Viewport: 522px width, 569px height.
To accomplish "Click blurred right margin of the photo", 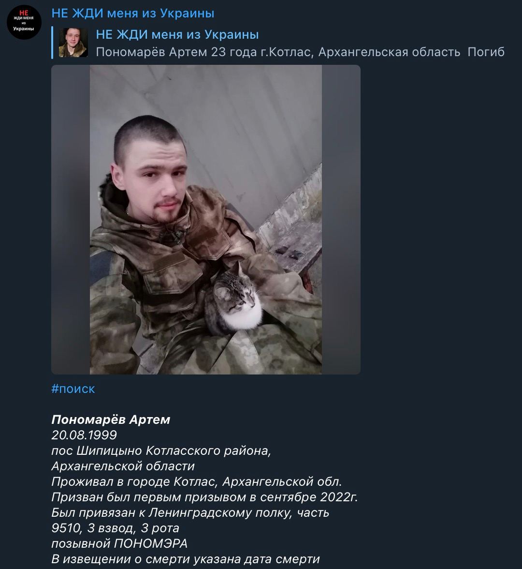I will tap(341, 220).
